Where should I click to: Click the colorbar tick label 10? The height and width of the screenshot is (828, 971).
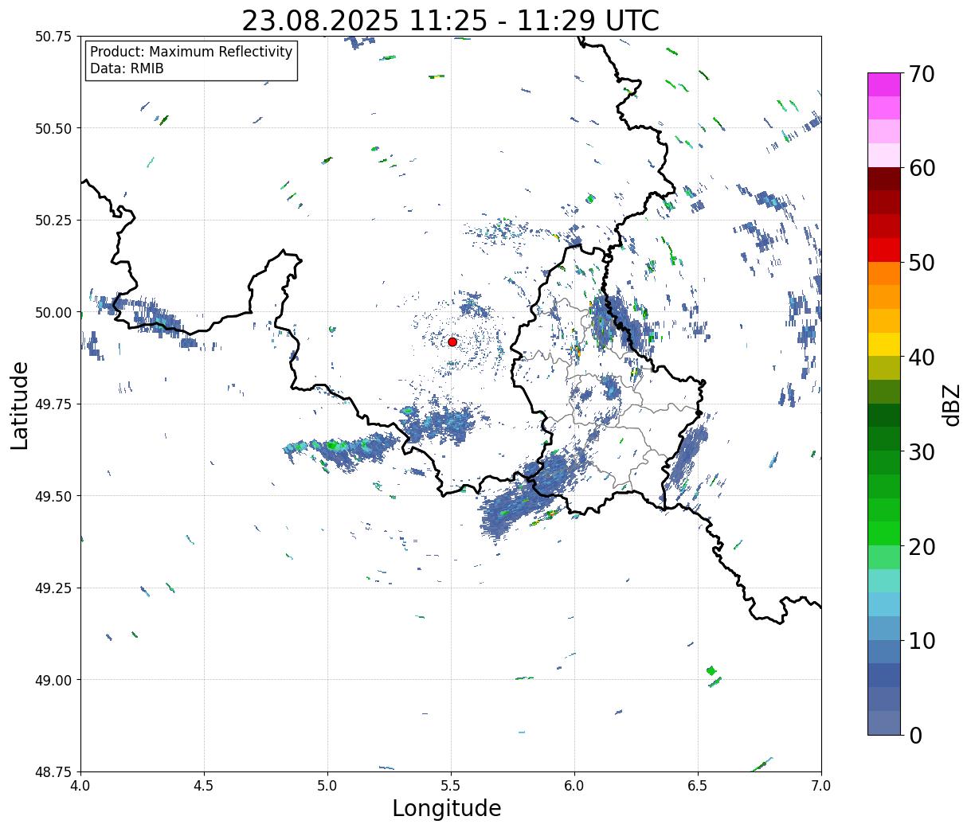click(x=921, y=641)
